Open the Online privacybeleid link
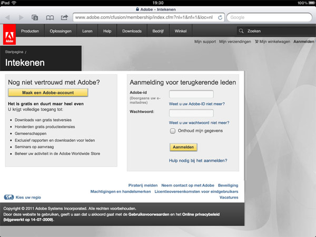Screen dimensions: 316x237 coord(201,214)
